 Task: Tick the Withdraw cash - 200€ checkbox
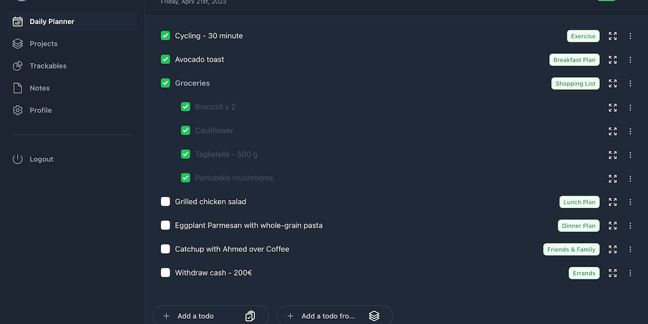[165, 273]
